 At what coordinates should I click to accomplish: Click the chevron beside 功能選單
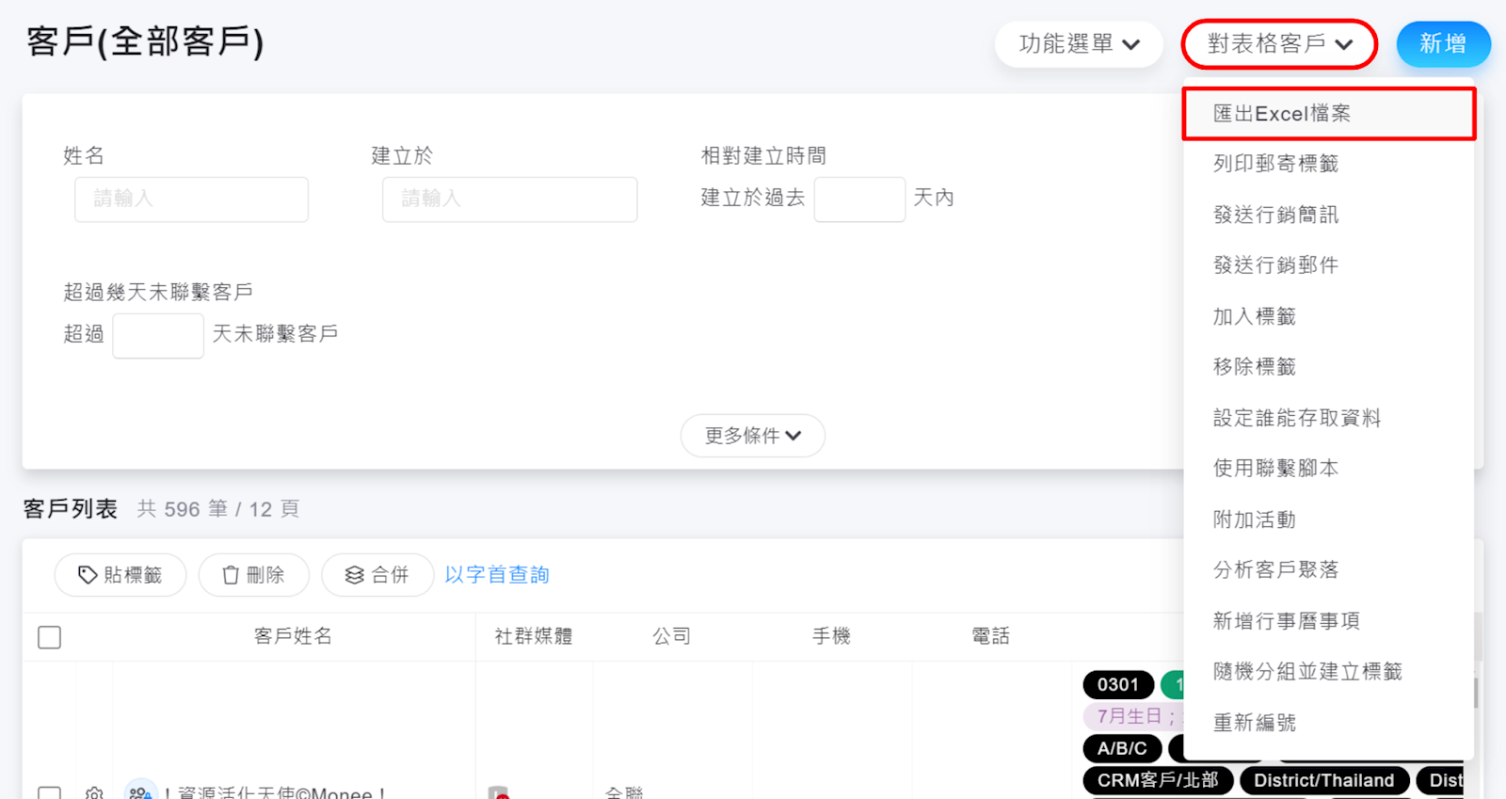click(1131, 45)
